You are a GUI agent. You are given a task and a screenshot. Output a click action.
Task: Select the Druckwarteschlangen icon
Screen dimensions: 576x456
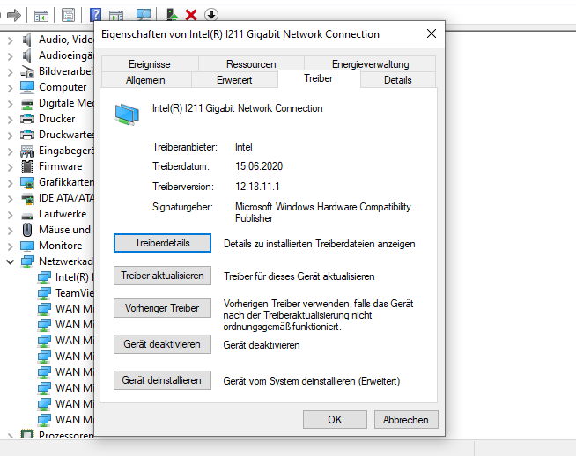27,135
